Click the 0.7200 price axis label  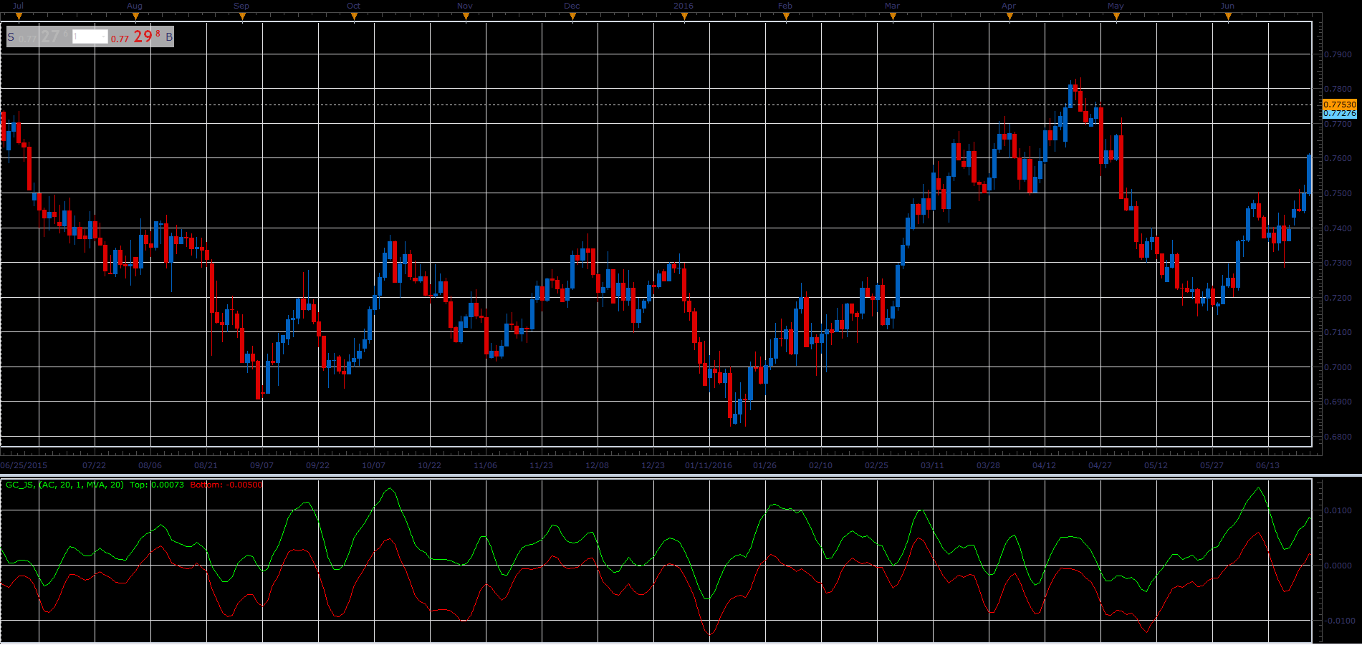click(1338, 298)
